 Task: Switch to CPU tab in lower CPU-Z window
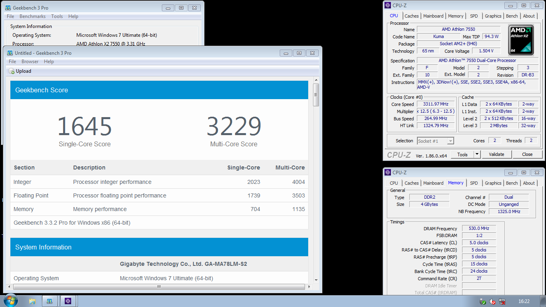point(394,183)
